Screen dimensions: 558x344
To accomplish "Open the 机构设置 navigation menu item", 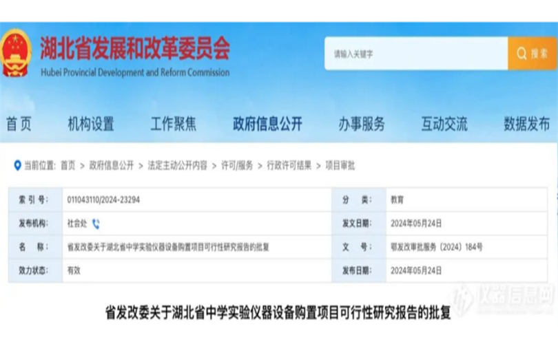I will pyautogui.click(x=91, y=124).
